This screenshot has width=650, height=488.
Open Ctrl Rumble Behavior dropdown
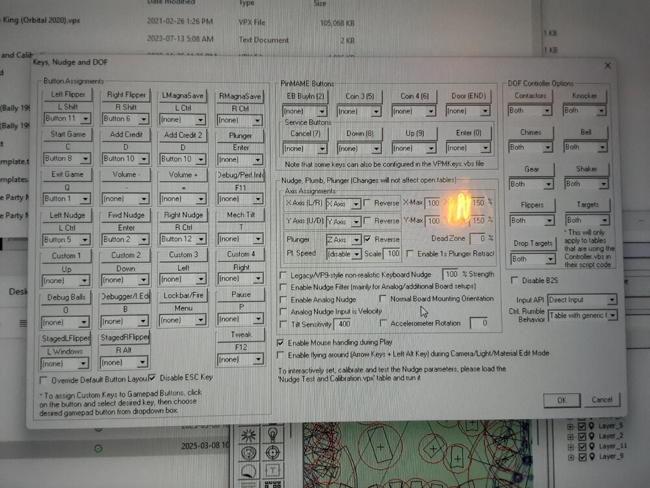tap(612, 315)
